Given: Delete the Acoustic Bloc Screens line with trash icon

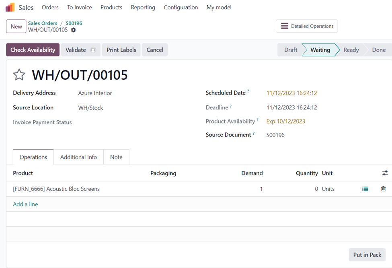Looking at the screenshot, I should click(x=383, y=189).
